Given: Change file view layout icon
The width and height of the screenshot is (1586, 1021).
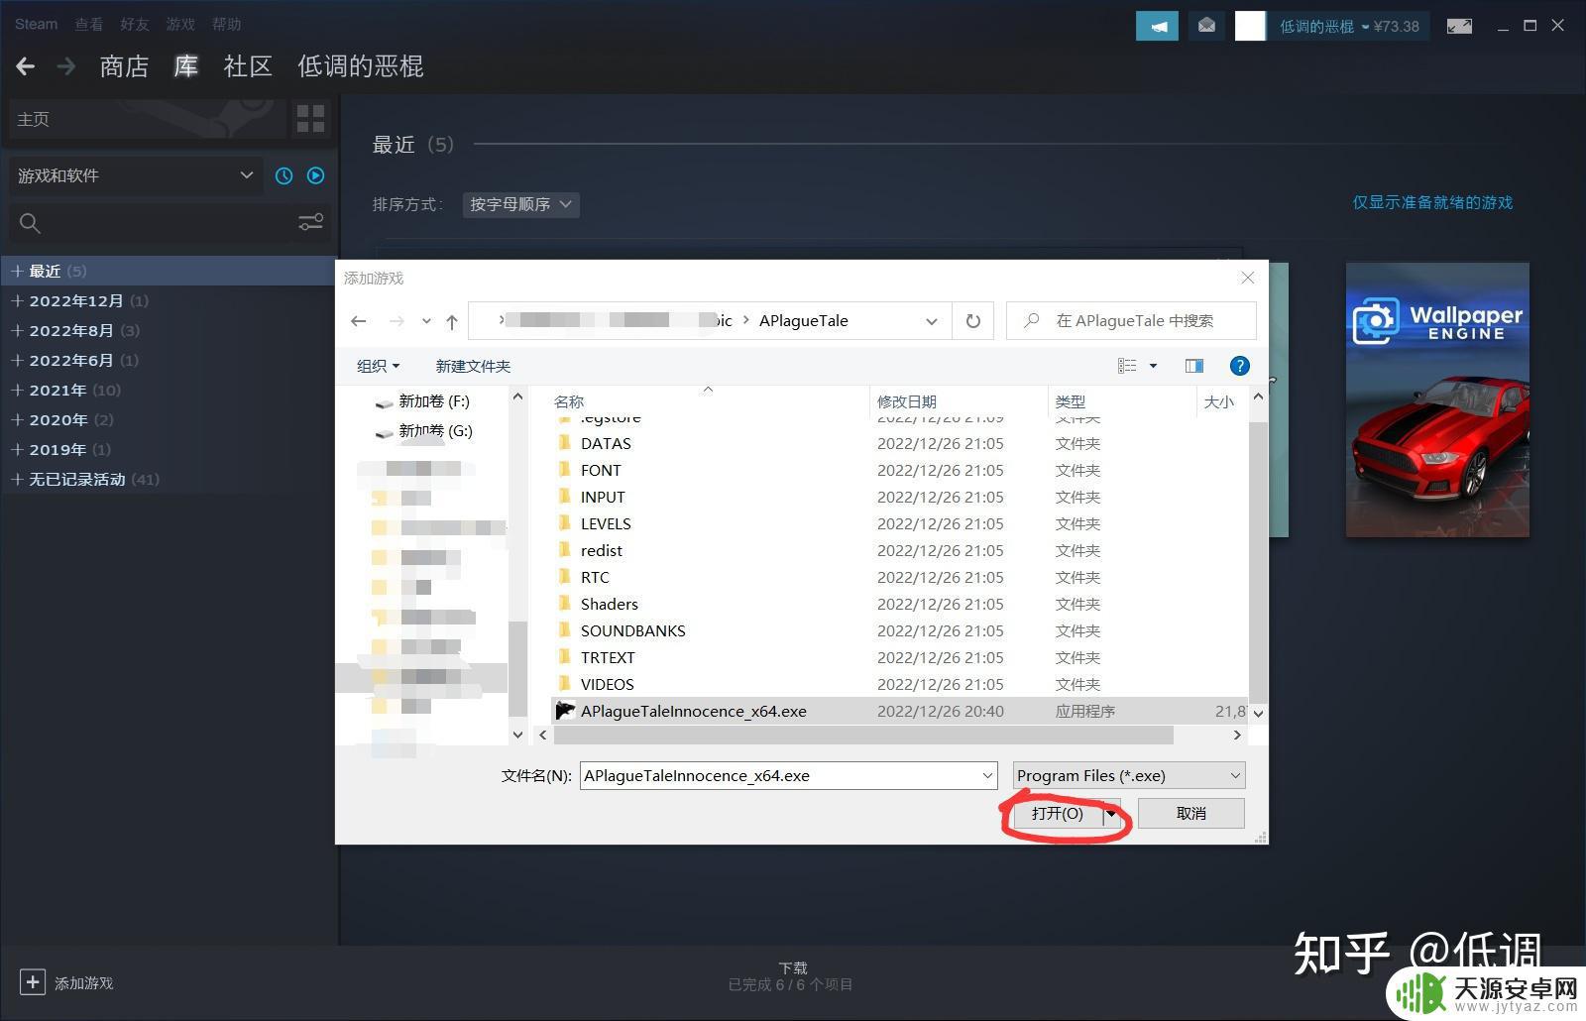Looking at the screenshot, I should 1127,366.
